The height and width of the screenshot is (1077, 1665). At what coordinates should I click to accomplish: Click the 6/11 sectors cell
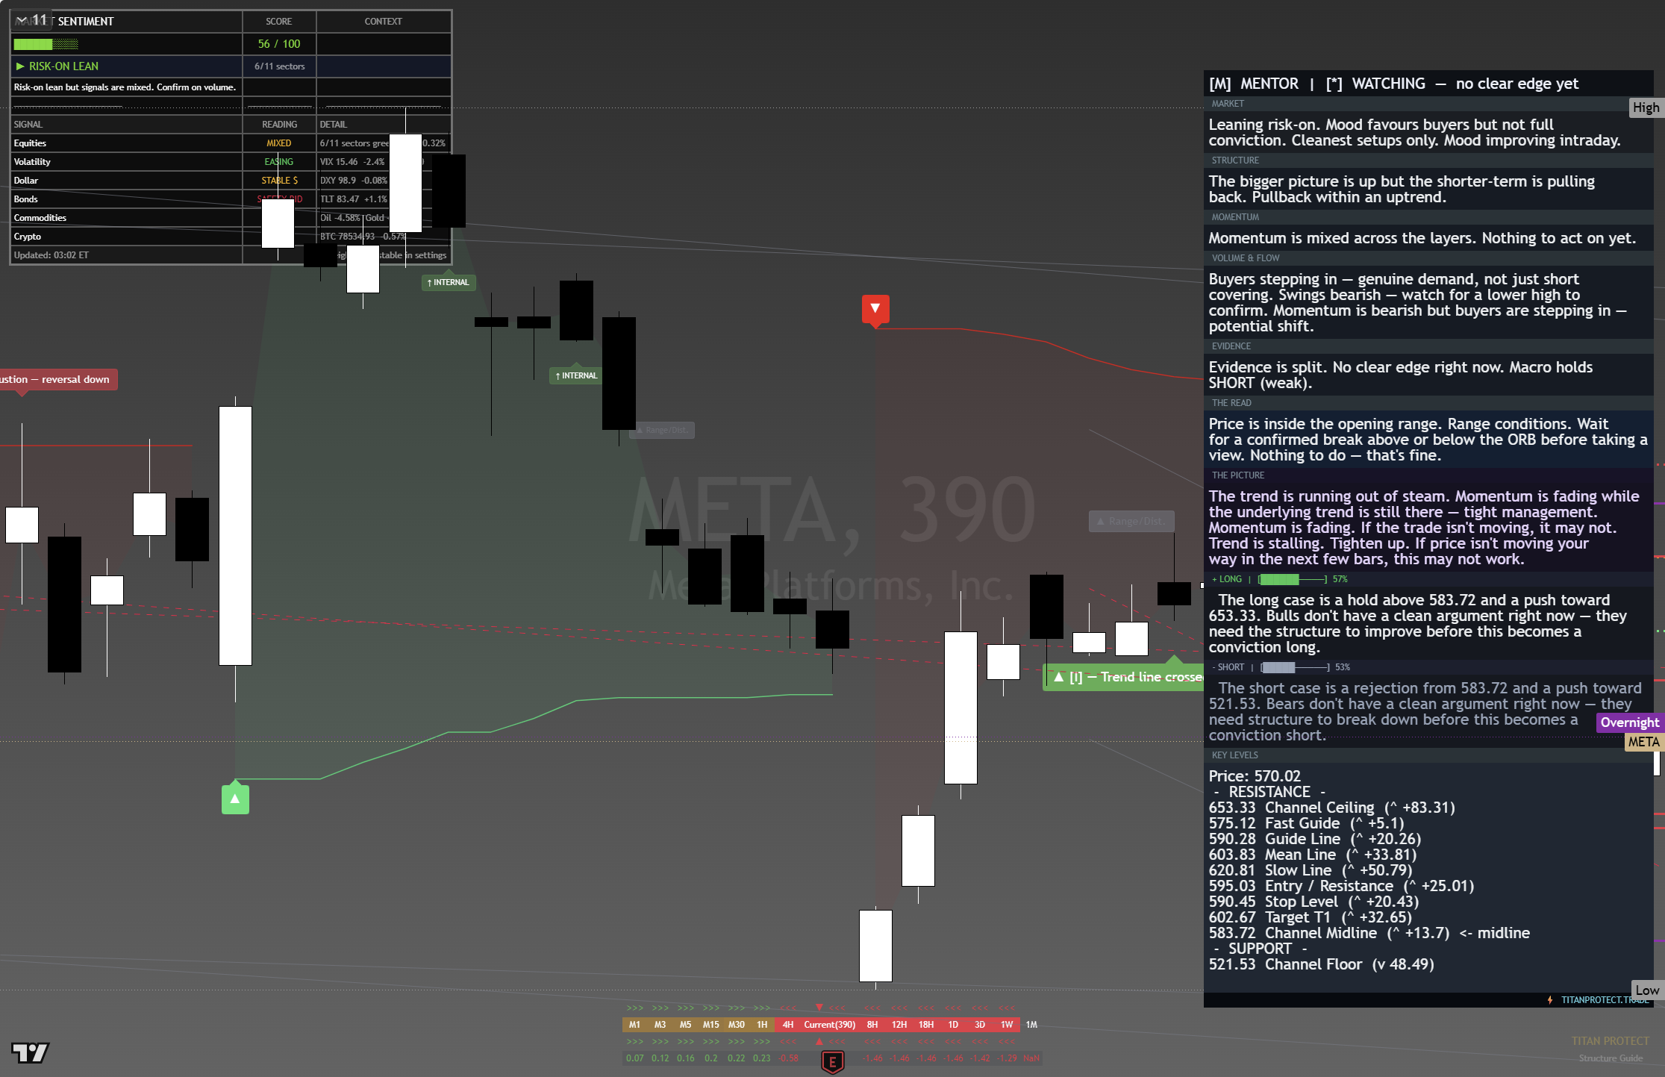click(279, 66)
